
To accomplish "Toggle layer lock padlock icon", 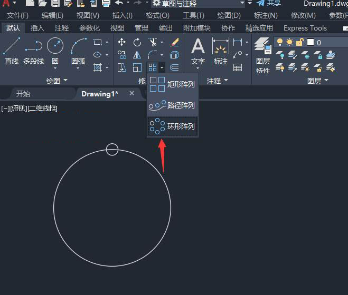I will point(299,42).
